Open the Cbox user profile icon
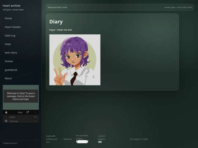This screenshot has height=148, width=198. coord(6,112)
